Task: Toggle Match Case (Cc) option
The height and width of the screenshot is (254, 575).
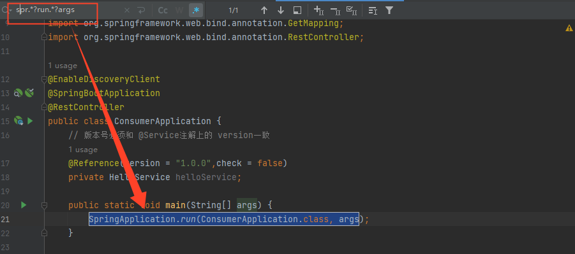Action: pyautogui.click(x=163, y=11)
